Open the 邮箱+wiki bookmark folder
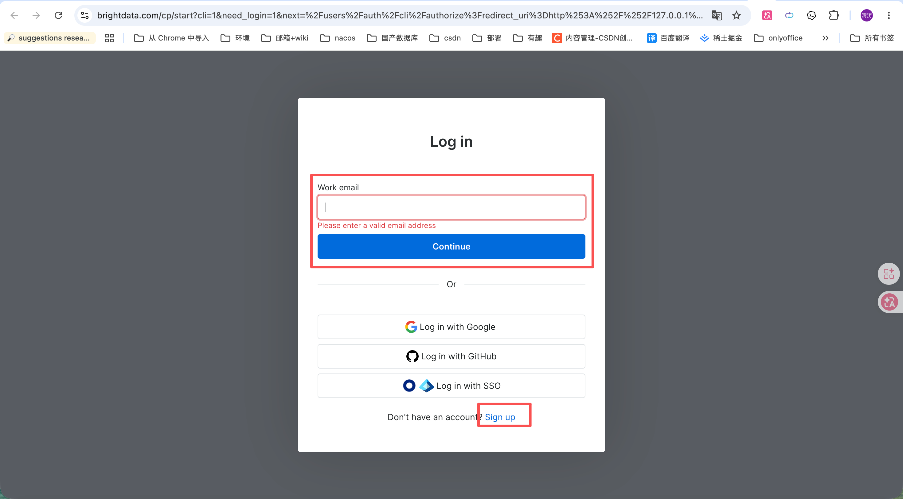Screen dimensions: 903x499 (x=285, y=38)
